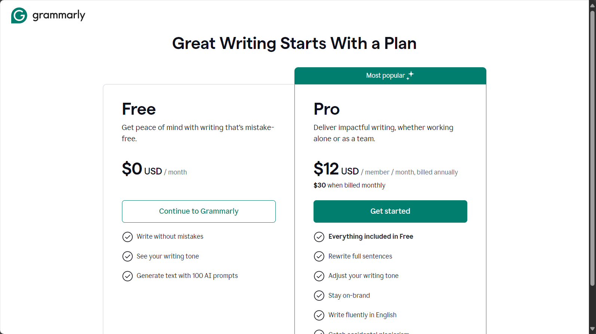Click the scrollbar down arrow
596x334 pixels.
click(x=592, y=329)
